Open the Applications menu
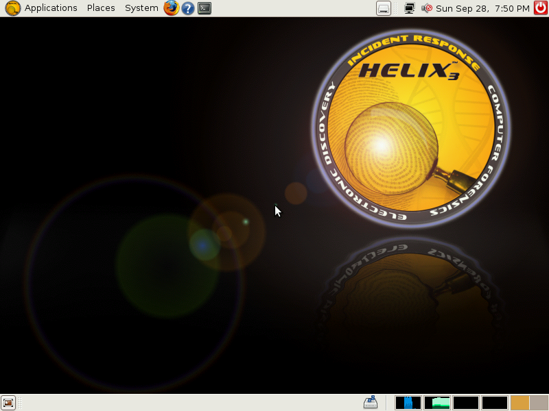Image resolution: width=549 pixels, height=411 pixels. click(51, 8)
